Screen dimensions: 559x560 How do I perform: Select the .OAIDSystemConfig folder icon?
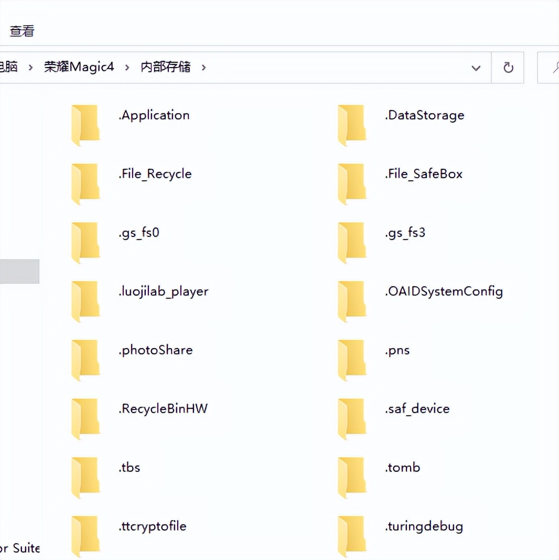pyautogui.click(x=352, y=301)
